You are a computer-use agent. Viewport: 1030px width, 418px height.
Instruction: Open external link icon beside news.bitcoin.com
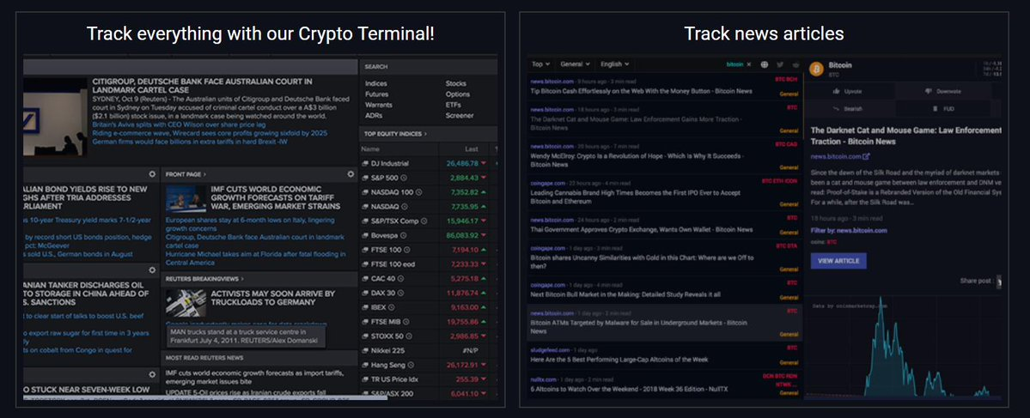click(867, 156)
